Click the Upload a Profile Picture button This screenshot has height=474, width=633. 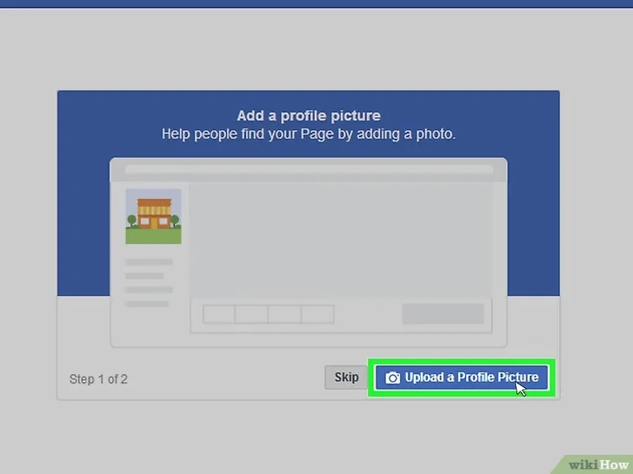coord(461,378)
